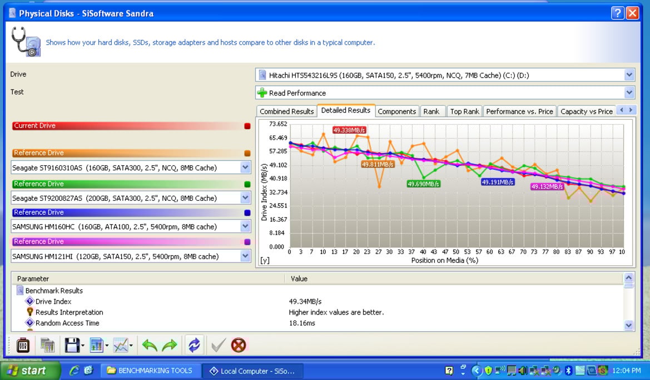Click the blue refresh arrows icon

click(x=194, y=345)
